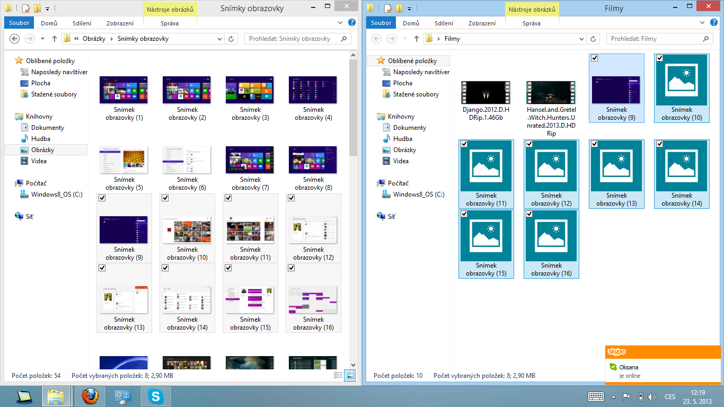Open Help icon in left Explorer window
The width and height of the screenshot is (724, 407).
(351, 23)
